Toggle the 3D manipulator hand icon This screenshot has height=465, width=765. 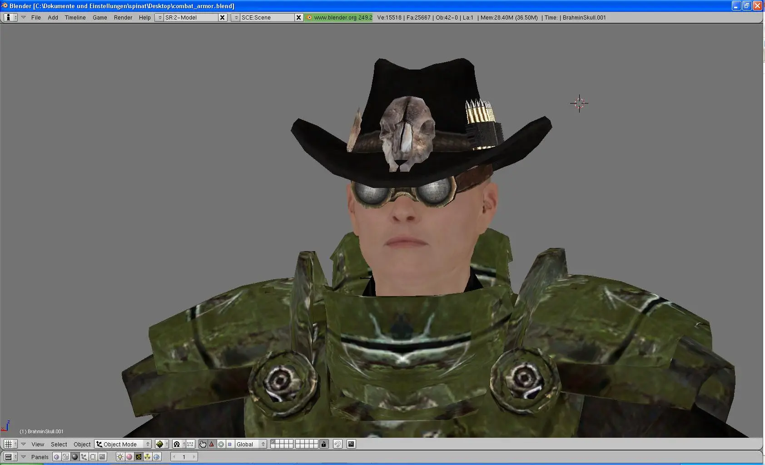(x=203, y=444)
